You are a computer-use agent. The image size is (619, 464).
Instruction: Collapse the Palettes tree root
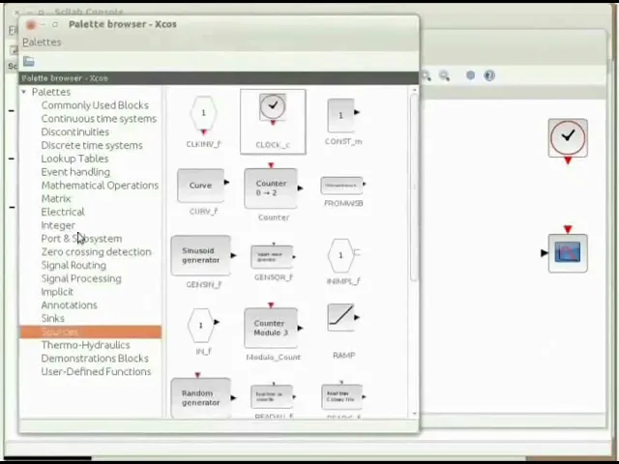click(x=24, y=92)
